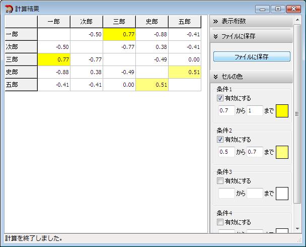Disable 条件1 有効にする checkbox
The height and width of the screenshot is (247, 306).
click(220, 98)
